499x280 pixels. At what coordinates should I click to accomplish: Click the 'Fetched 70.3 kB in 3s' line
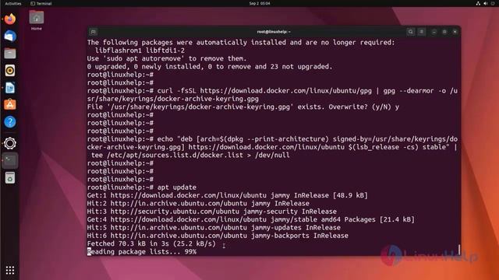coord(151,243)
